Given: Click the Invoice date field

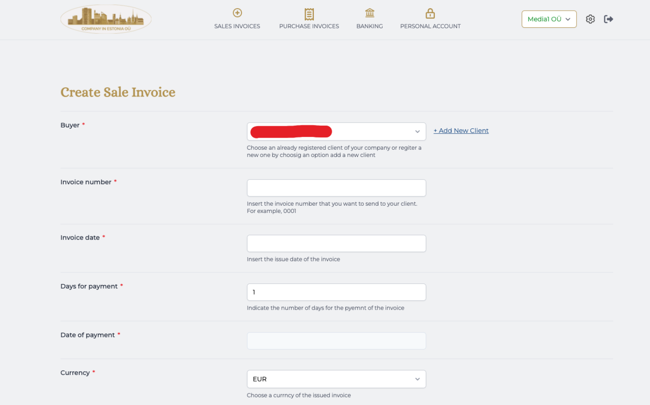Looking at the screenshot, I should [x=336, y=243].
